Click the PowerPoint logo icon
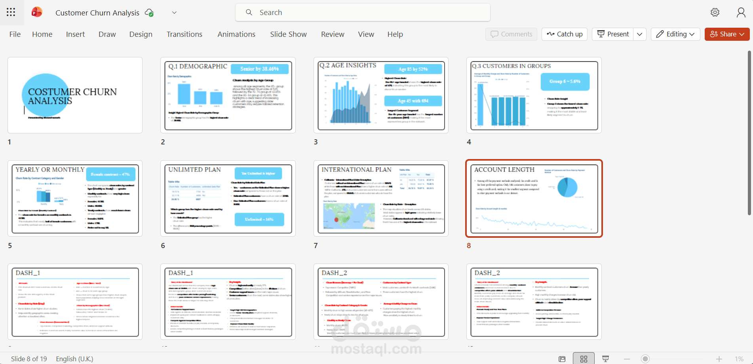The height and width of the screenshot is (364, 753). pos(37,12)
